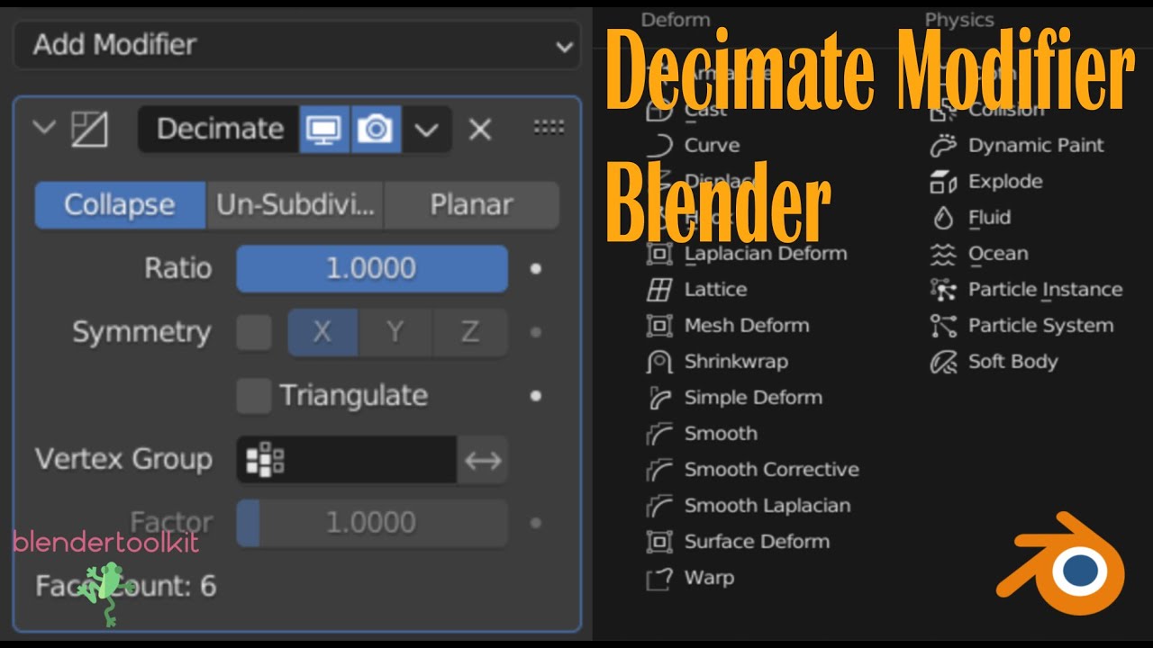Add Ocean physics modifier
Viewport: 1153px width, 648px height.
[997, 254]
